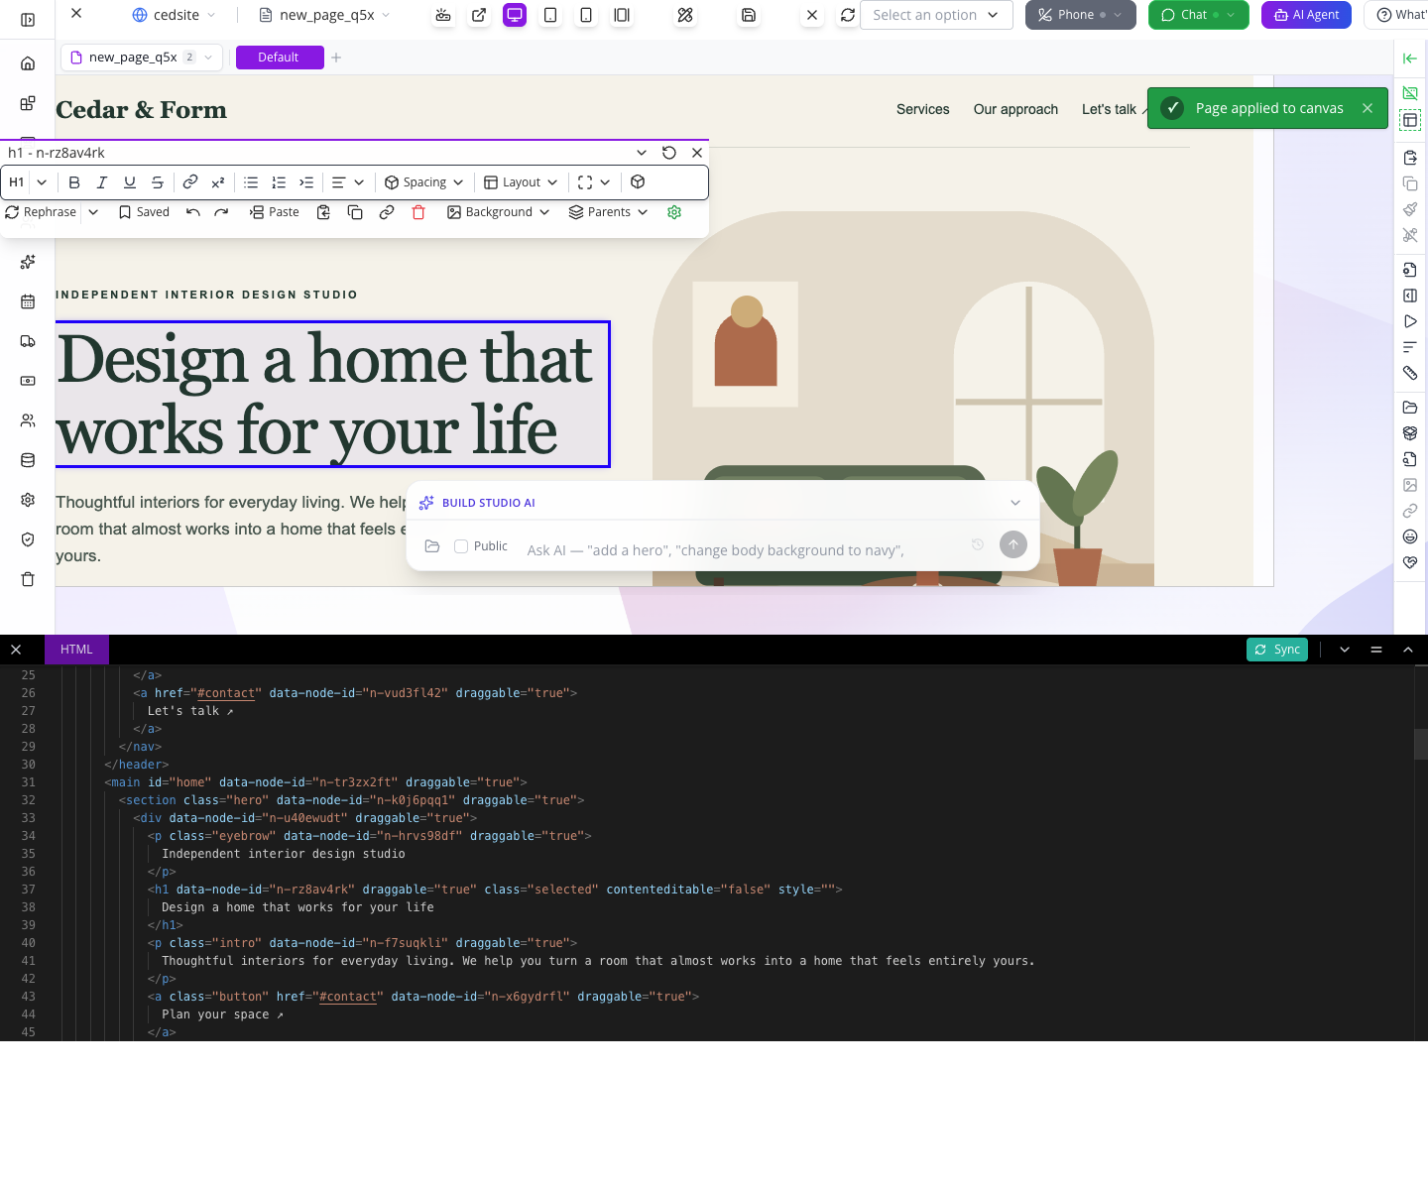This screenshot has height=1190, width=1428.
Task: Apply underline formatting
Action: click(130, 182)
